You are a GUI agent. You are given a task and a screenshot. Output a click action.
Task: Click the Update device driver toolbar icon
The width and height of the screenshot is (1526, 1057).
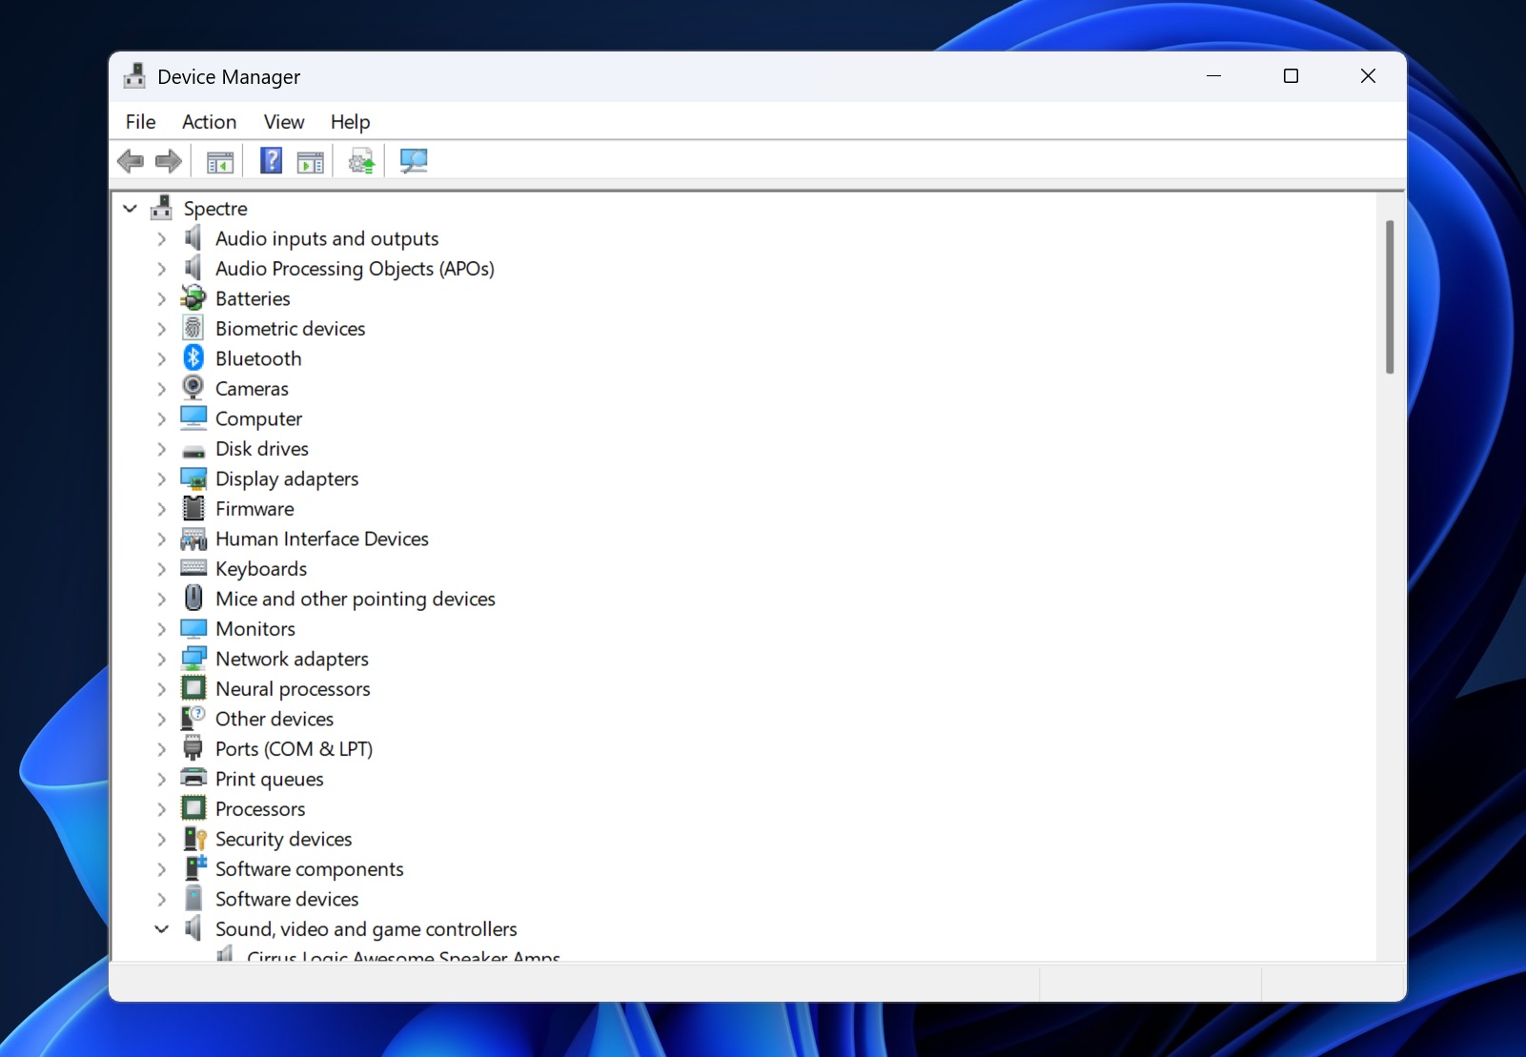tap(361, 161)
